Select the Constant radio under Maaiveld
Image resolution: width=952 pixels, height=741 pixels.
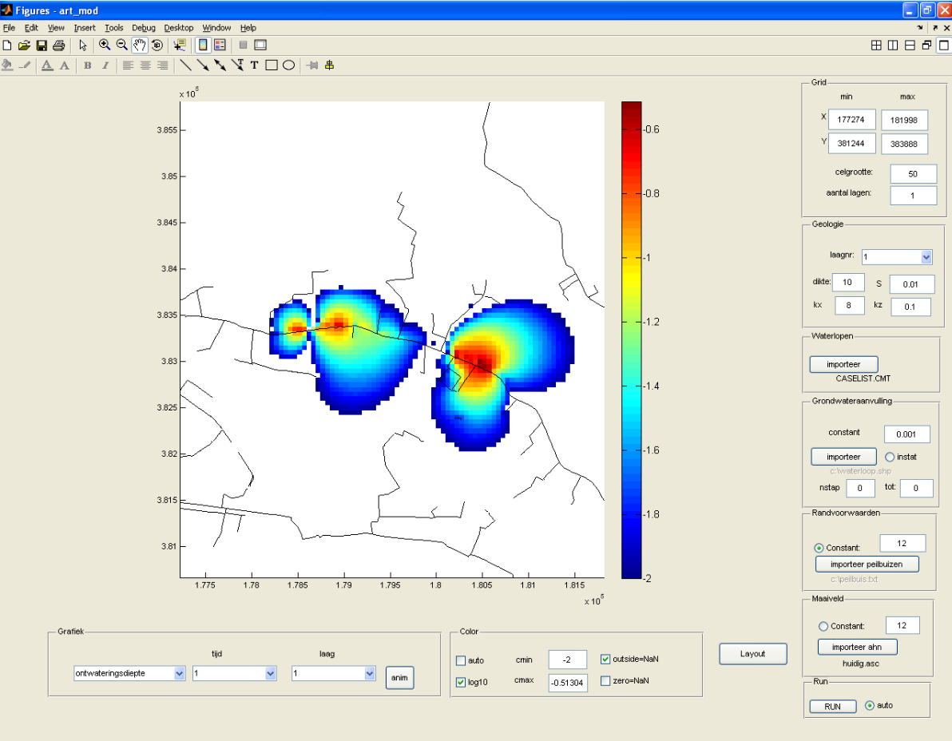coord(823,626)
